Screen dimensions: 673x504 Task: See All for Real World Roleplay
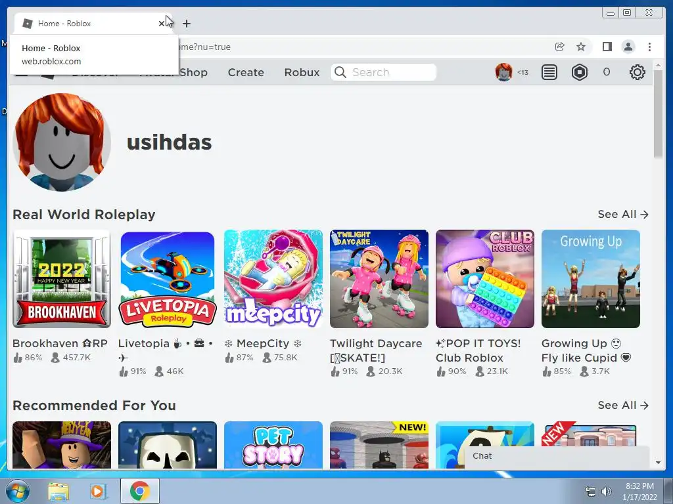623,215
